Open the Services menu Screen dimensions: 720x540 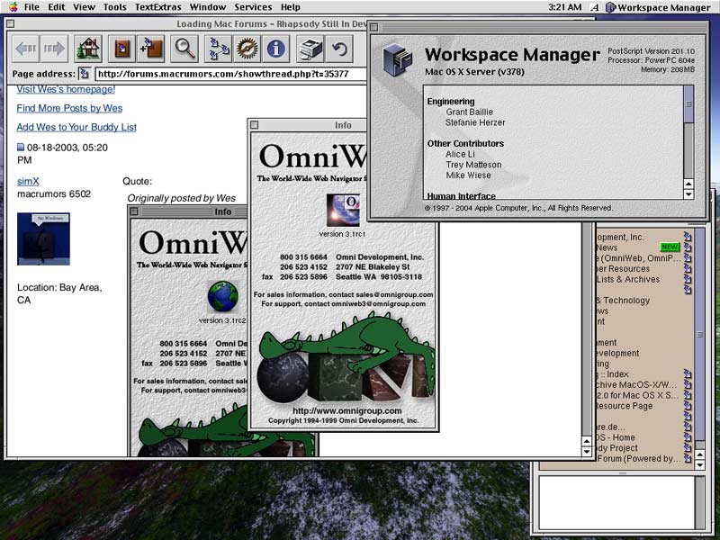tap(253, 7)
